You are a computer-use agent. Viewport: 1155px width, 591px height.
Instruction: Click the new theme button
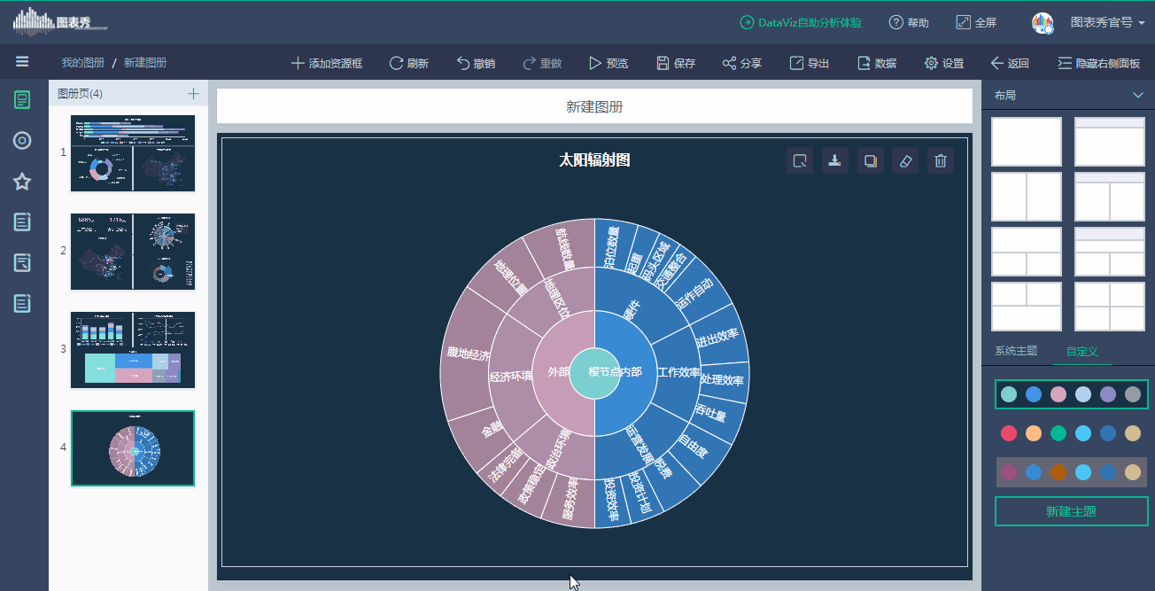click(1071, 511)
